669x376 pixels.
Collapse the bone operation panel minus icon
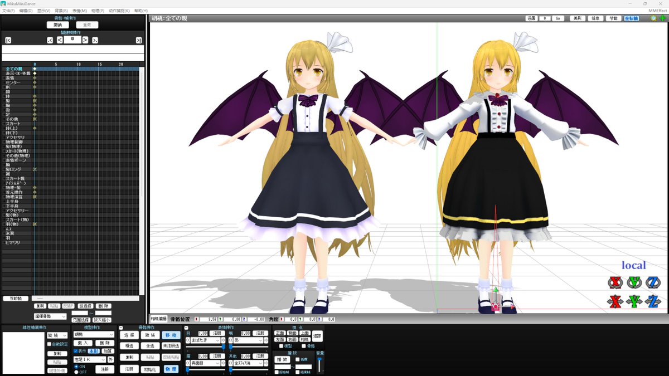click(121, 328)
